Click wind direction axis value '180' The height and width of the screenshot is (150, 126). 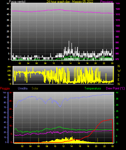coord(9,75)
